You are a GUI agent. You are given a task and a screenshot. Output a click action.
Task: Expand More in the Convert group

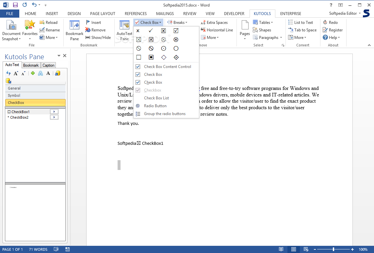[297, 38]
